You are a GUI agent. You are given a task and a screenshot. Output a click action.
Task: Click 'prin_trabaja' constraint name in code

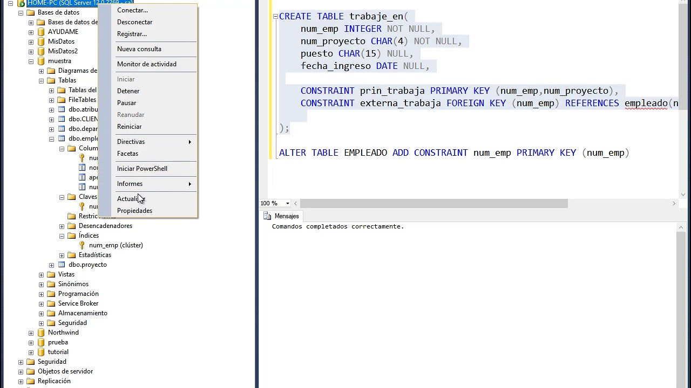coord(392,91)
